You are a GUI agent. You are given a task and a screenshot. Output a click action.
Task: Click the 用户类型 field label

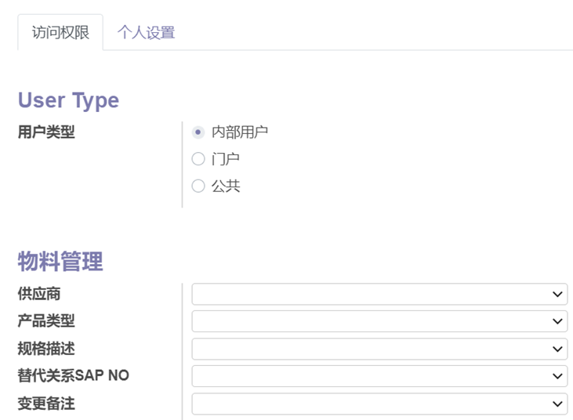(x=46, y=132)
